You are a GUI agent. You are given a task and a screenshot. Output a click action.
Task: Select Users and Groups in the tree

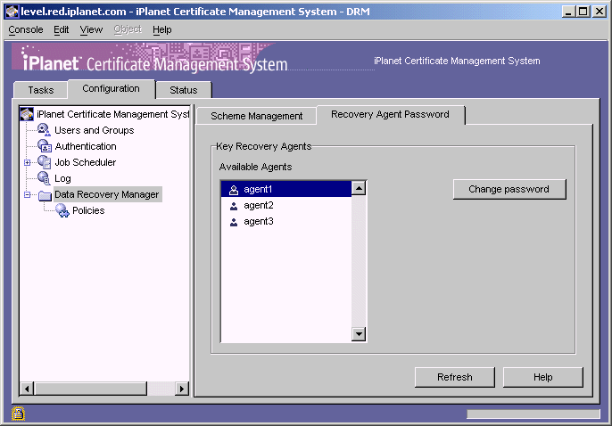click(x=94, y=130)
